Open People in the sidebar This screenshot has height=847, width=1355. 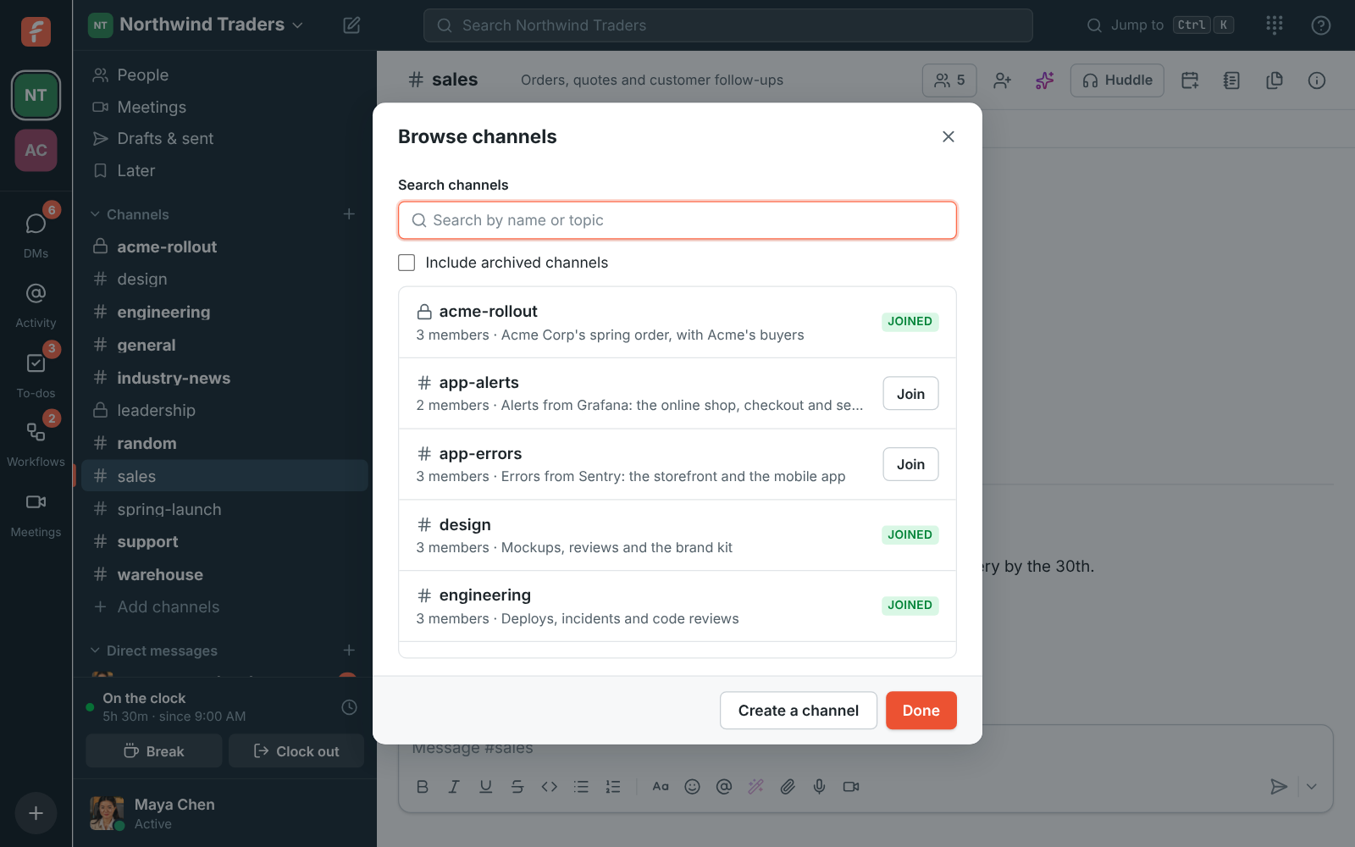(x=224, y=75)
